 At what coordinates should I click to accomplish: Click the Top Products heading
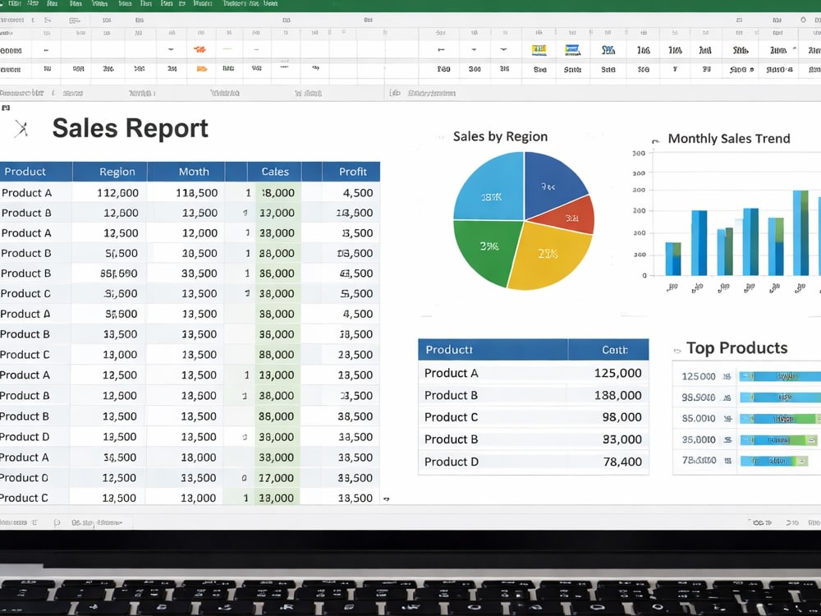[736, 347]
